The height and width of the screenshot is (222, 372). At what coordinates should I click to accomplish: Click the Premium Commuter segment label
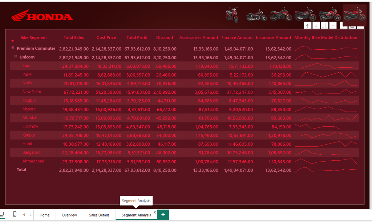[36, 48]
